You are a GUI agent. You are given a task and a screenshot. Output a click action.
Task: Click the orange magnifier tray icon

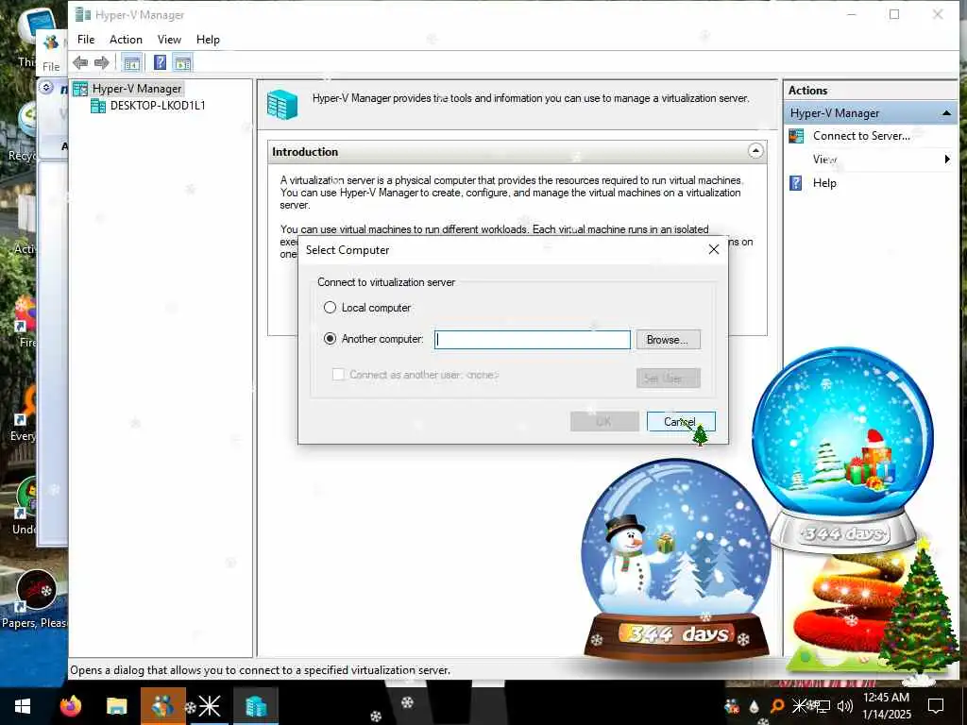coord(777,706)
